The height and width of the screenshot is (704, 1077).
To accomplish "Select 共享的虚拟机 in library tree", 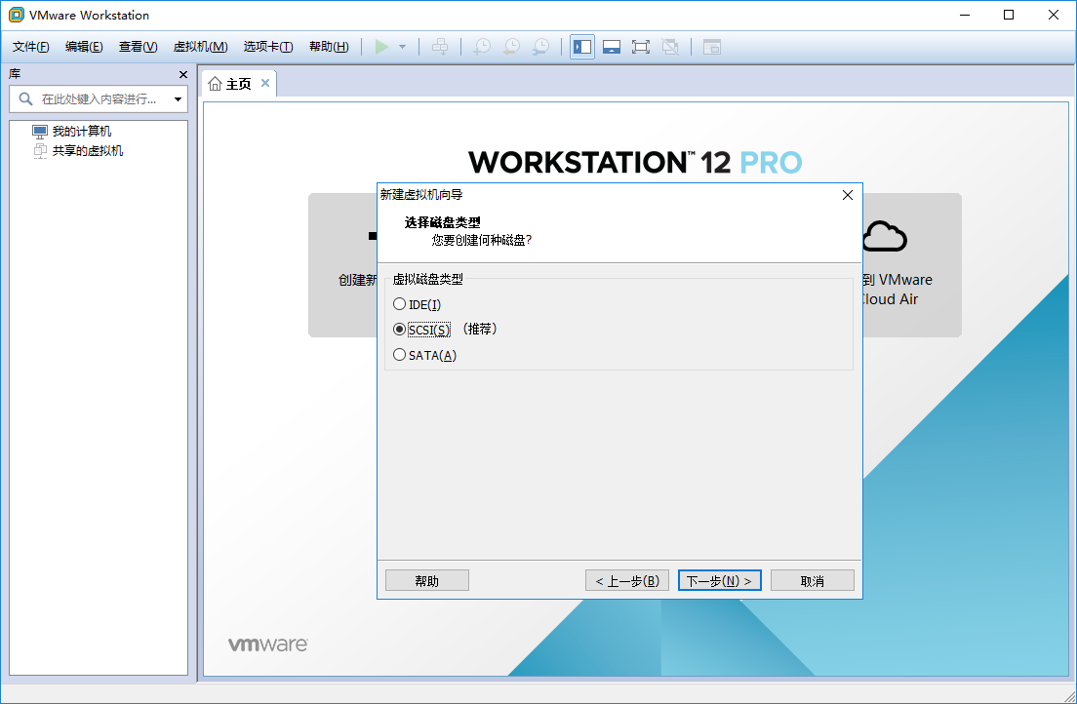I will pyautogui.click(x=78, y=150).
